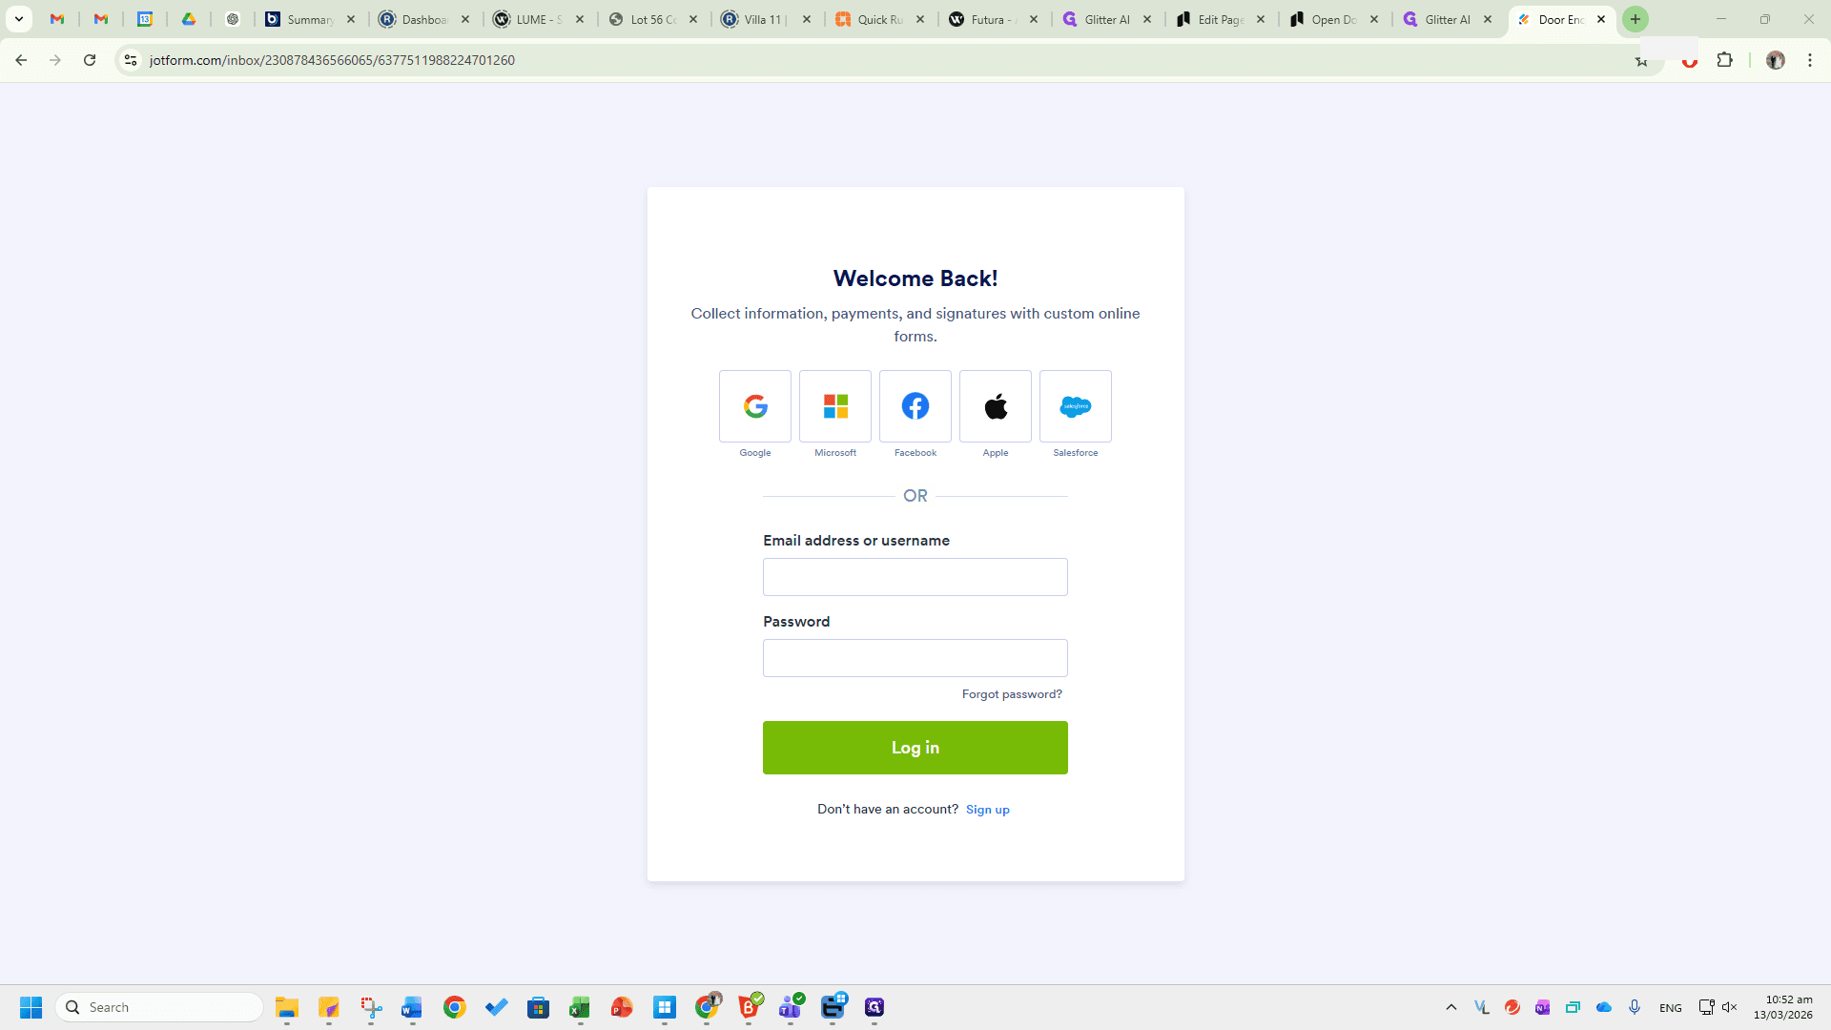Screen dimensions: 1831x1030
Task: Open File Explorer from the taskbar
Action: (x=287, y=1007)
